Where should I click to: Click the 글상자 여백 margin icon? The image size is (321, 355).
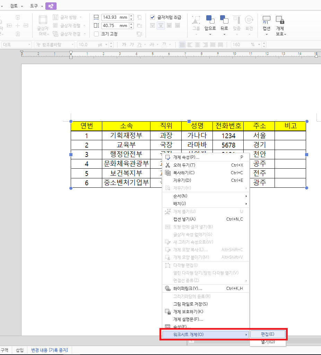tap(43, 20)
